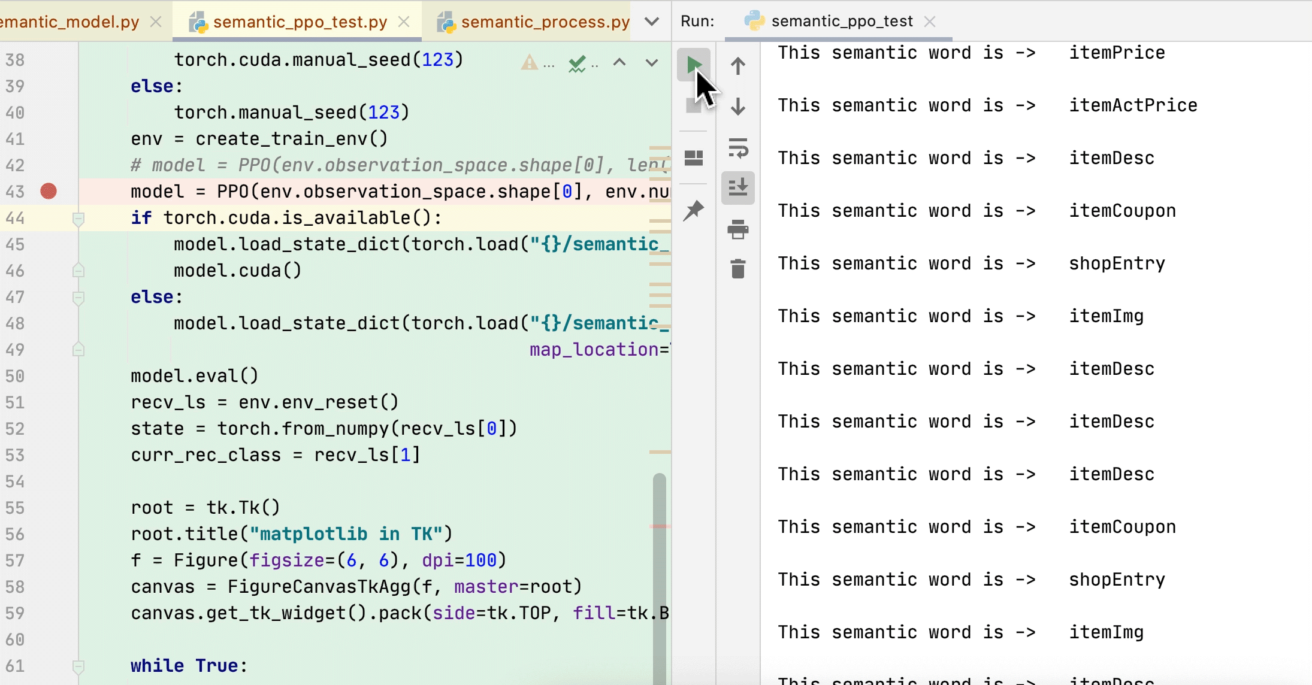Click the recv_ls = env.env_reset() line
The height and width of the screenshot is (685, 1312).
[x=265, y=402]
